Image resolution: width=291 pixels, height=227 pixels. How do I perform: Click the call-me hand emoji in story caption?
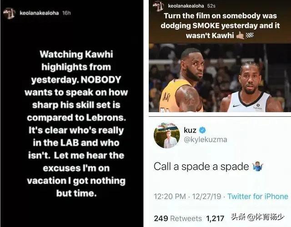pyautogui.click(x=240, y=36)
